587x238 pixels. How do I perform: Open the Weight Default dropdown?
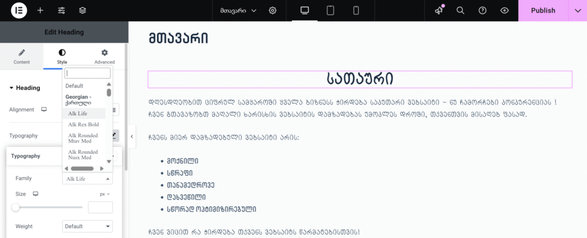tap(88, 226)
